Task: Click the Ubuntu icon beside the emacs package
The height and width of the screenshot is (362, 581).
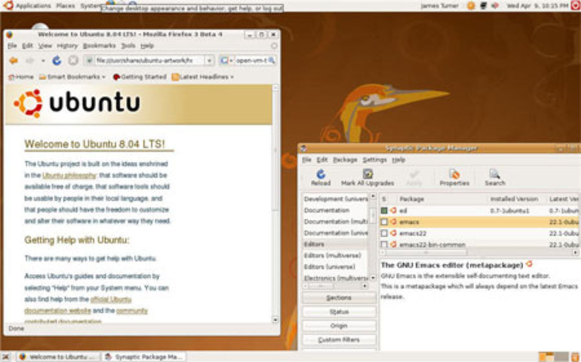Action: click(393, 222)
